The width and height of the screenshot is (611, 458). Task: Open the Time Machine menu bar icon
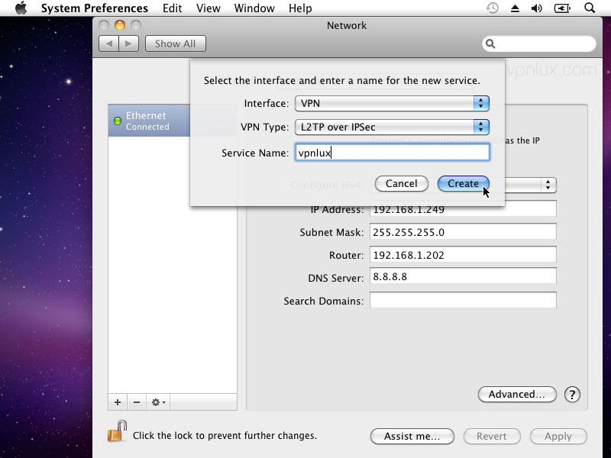click(x=493, y=8)
